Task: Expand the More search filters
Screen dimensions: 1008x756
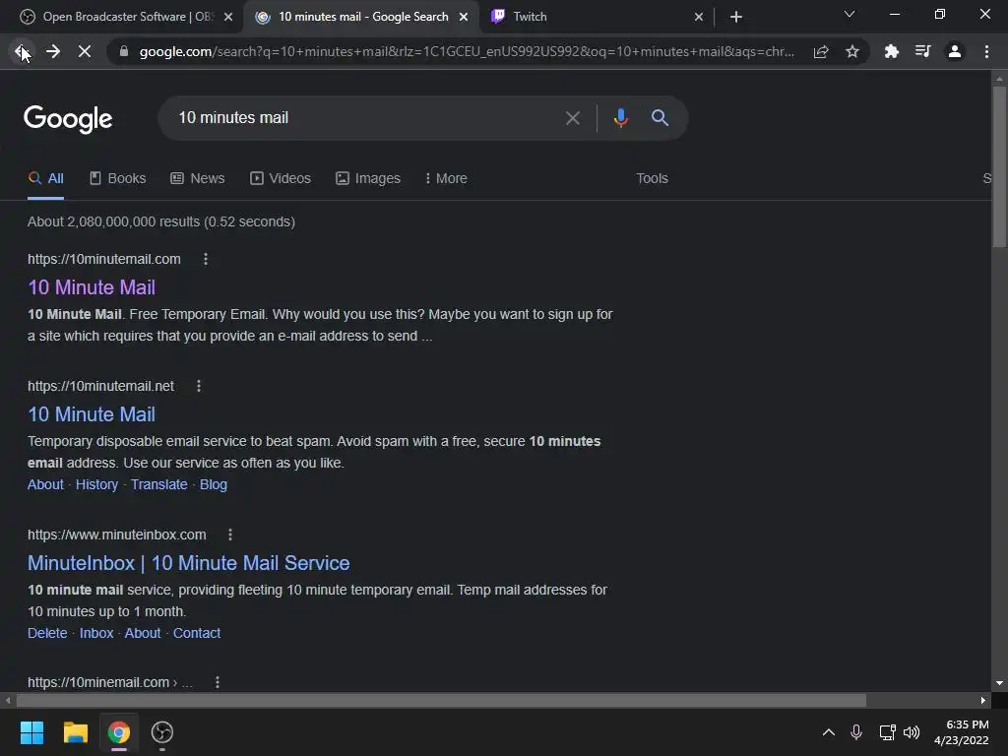Action: (446, 179)
